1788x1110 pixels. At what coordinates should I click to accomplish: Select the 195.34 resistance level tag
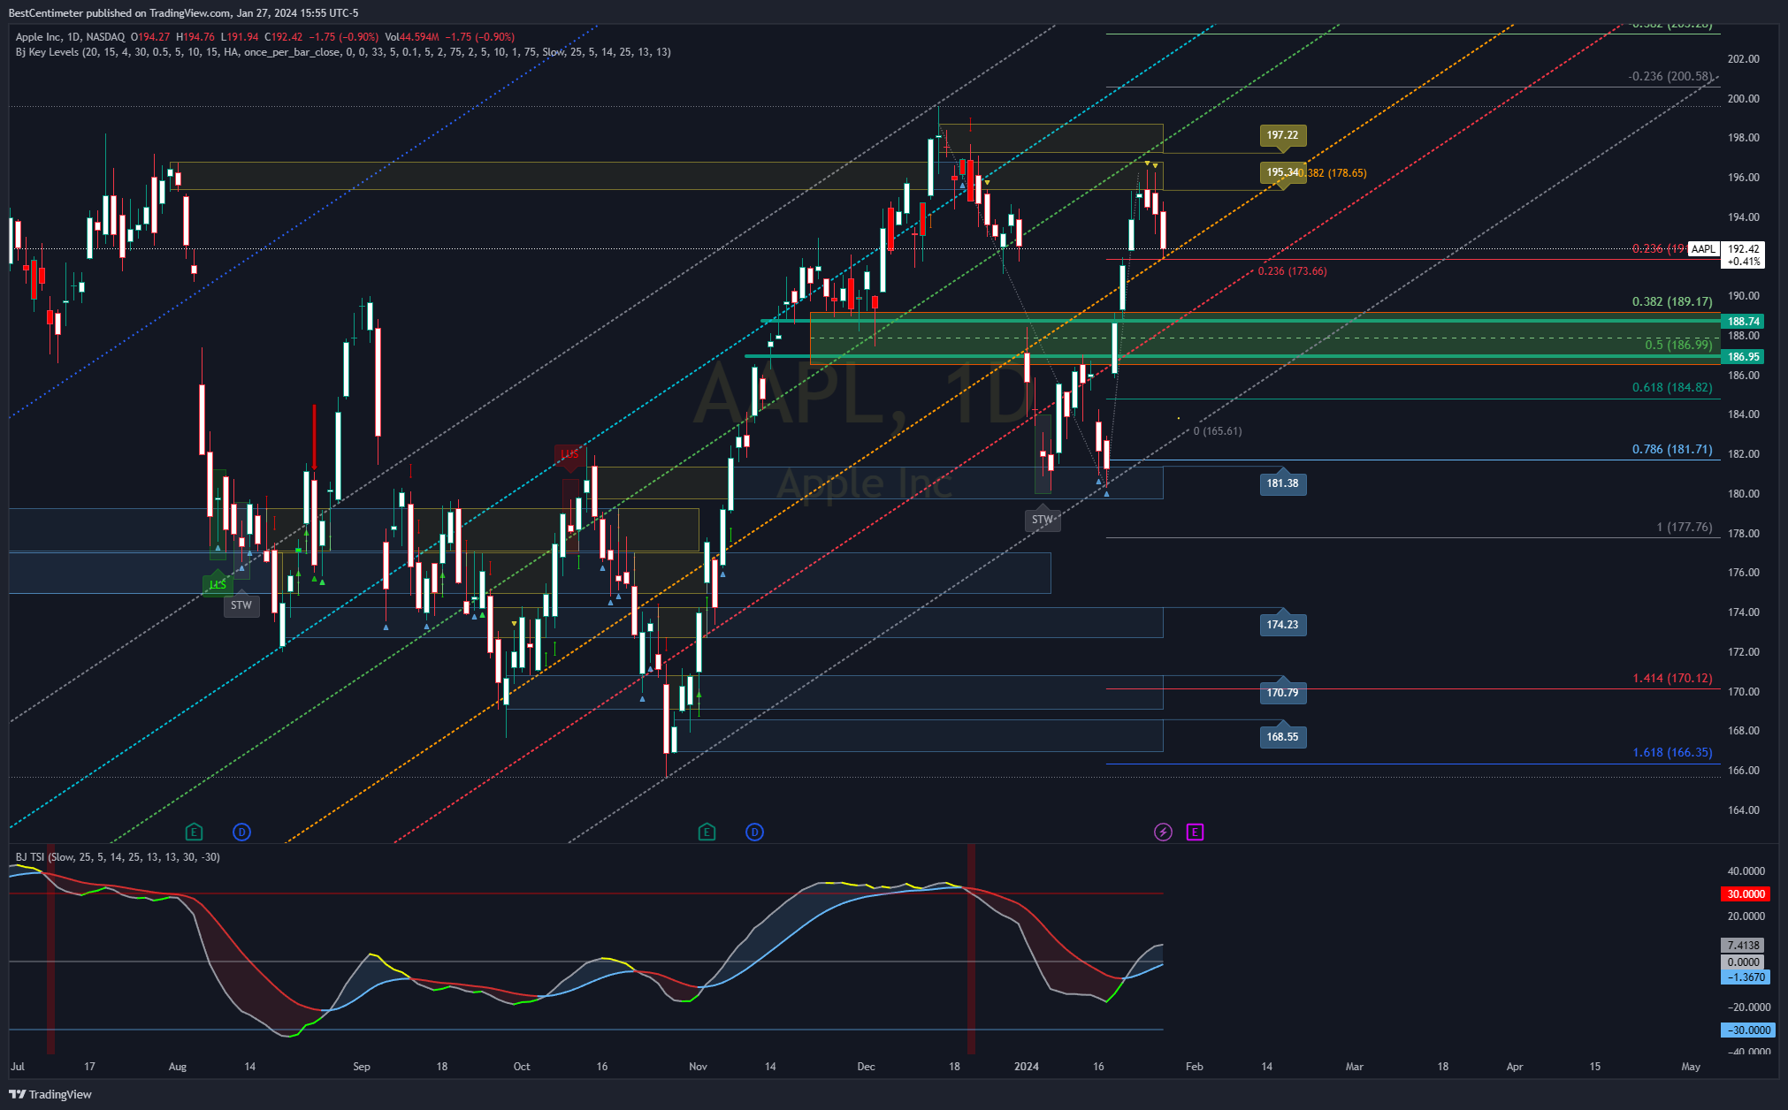point(1282,172)
